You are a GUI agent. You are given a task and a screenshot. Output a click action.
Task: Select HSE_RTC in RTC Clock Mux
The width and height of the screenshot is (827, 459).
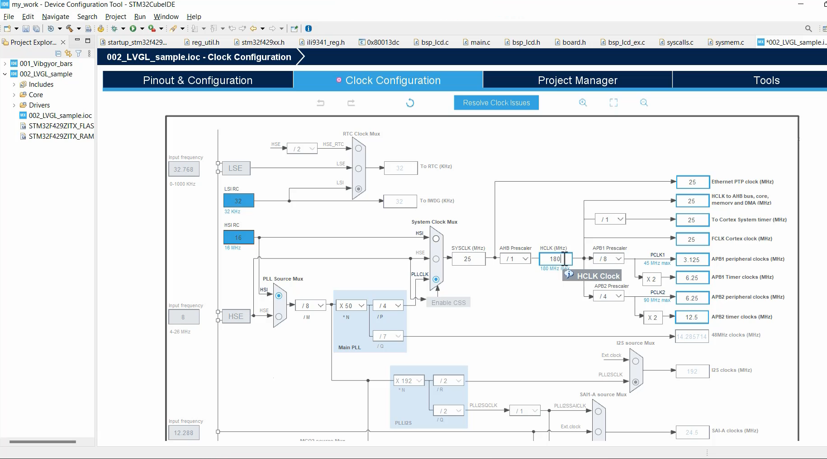click(x=358, y=148)
